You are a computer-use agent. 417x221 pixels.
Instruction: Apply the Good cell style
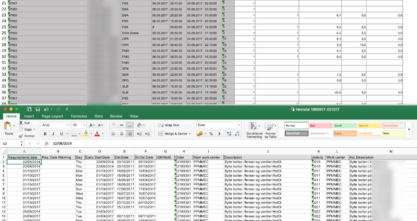345,126
